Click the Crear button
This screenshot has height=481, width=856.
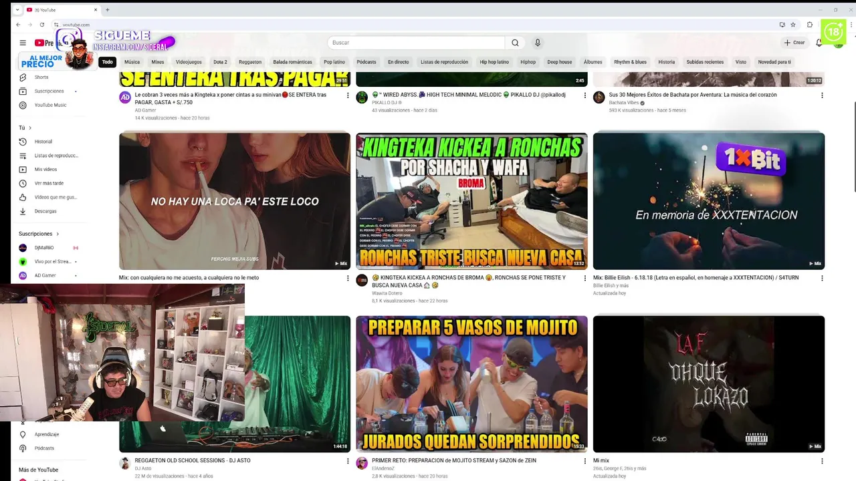pyautogui.click(x=794, y=43)
